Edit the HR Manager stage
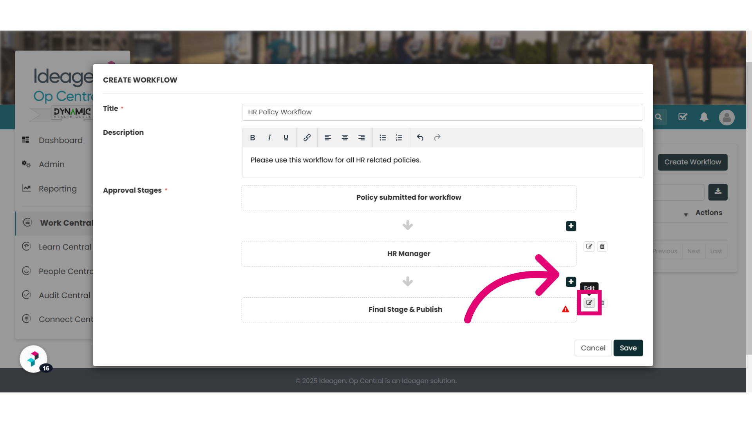The width and height of the screenshot is (752, 423). pyautogui.click(x=589, y=246)
